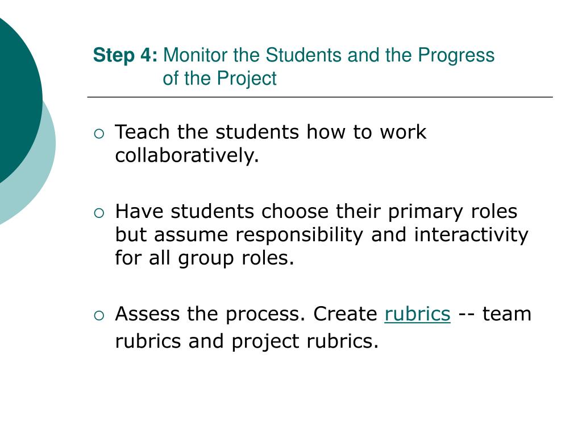The image size is (582, 437).
Task: Click the line "but assume responsibility and interactivity"
Action: click(x=322, y=235)
